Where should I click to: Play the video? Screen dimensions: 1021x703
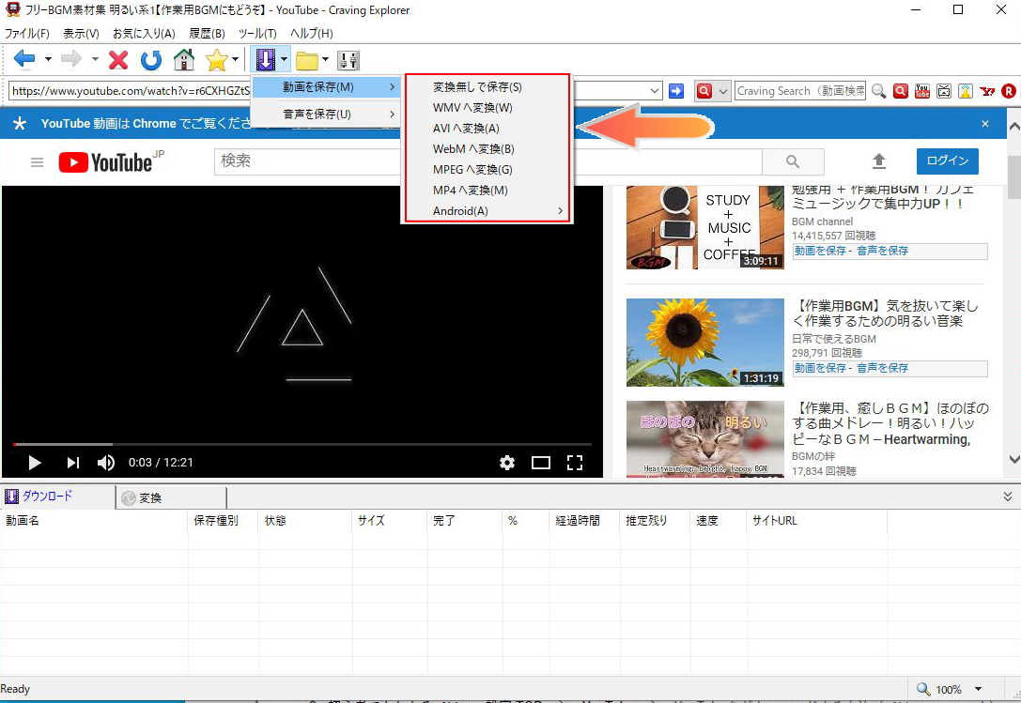coord(35,463)
